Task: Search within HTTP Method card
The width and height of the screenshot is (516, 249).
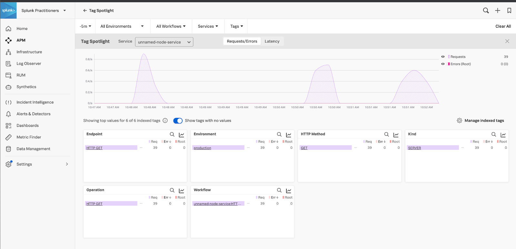Action: pyautogui.click(x=386, y=134)
